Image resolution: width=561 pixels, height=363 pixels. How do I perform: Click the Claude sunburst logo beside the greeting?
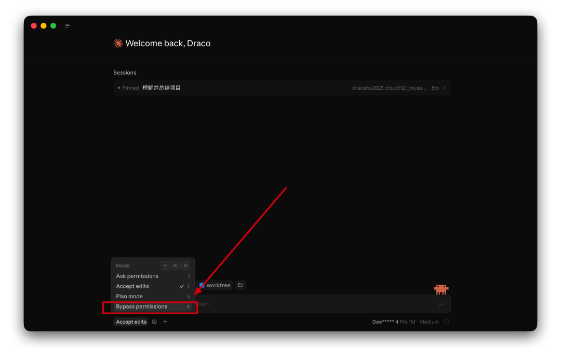117,43
